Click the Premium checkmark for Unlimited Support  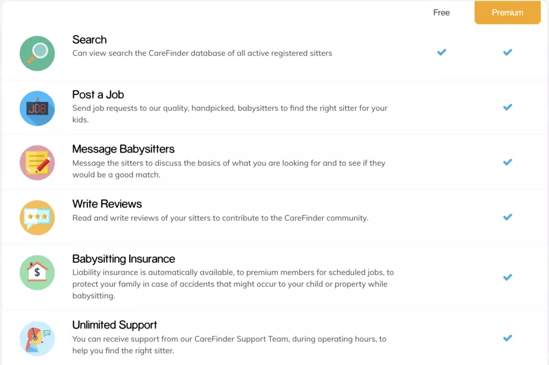(507, 338)
